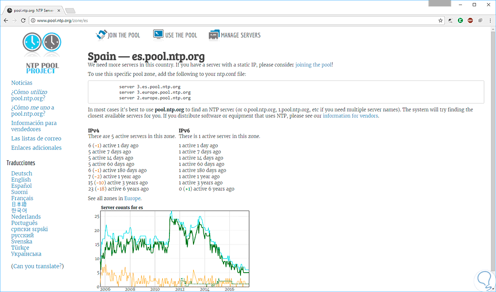
Task: Open '¿Cómo utilizo pool.ntp.org?' link
Action: pyautogui.click(x=29, y=95)
